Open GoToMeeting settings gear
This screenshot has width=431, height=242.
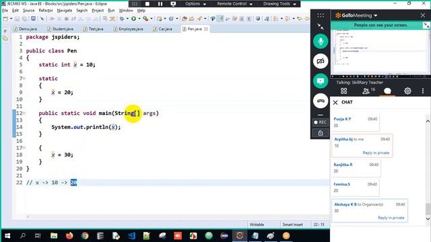407,91
